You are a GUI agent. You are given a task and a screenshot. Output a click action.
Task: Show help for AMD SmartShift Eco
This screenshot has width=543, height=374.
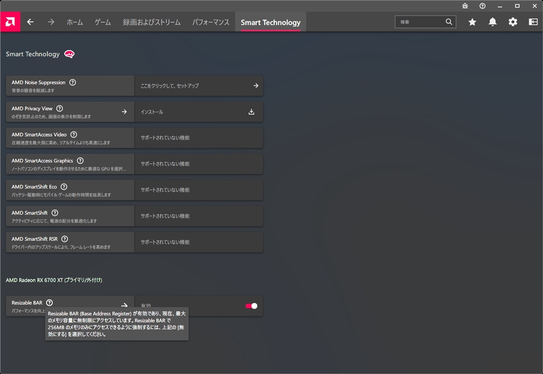(x=64, y=186)
